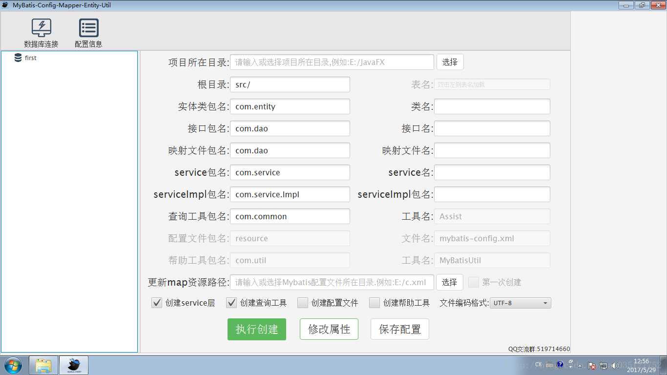Click the 帮助工具包名 field showing com.util

click(290, 260)
